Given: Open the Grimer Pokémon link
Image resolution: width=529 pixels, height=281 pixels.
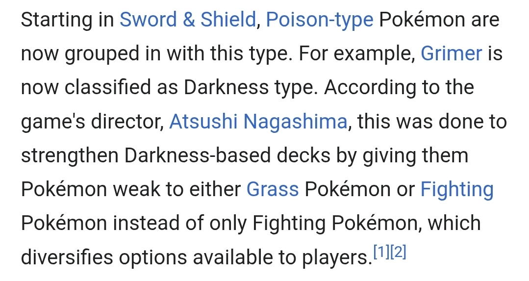Looking at the screenshot, I should click(x=452, y=54).
